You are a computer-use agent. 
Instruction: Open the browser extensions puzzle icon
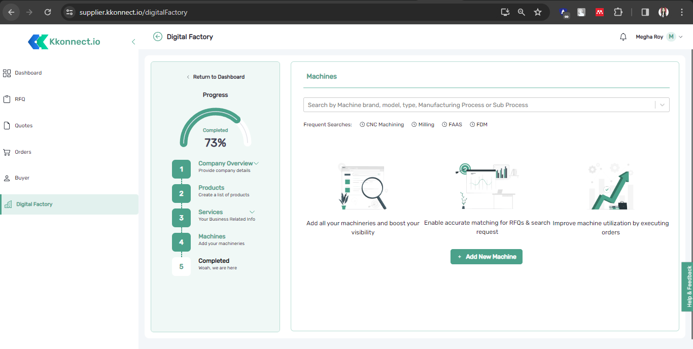[618, 12]
